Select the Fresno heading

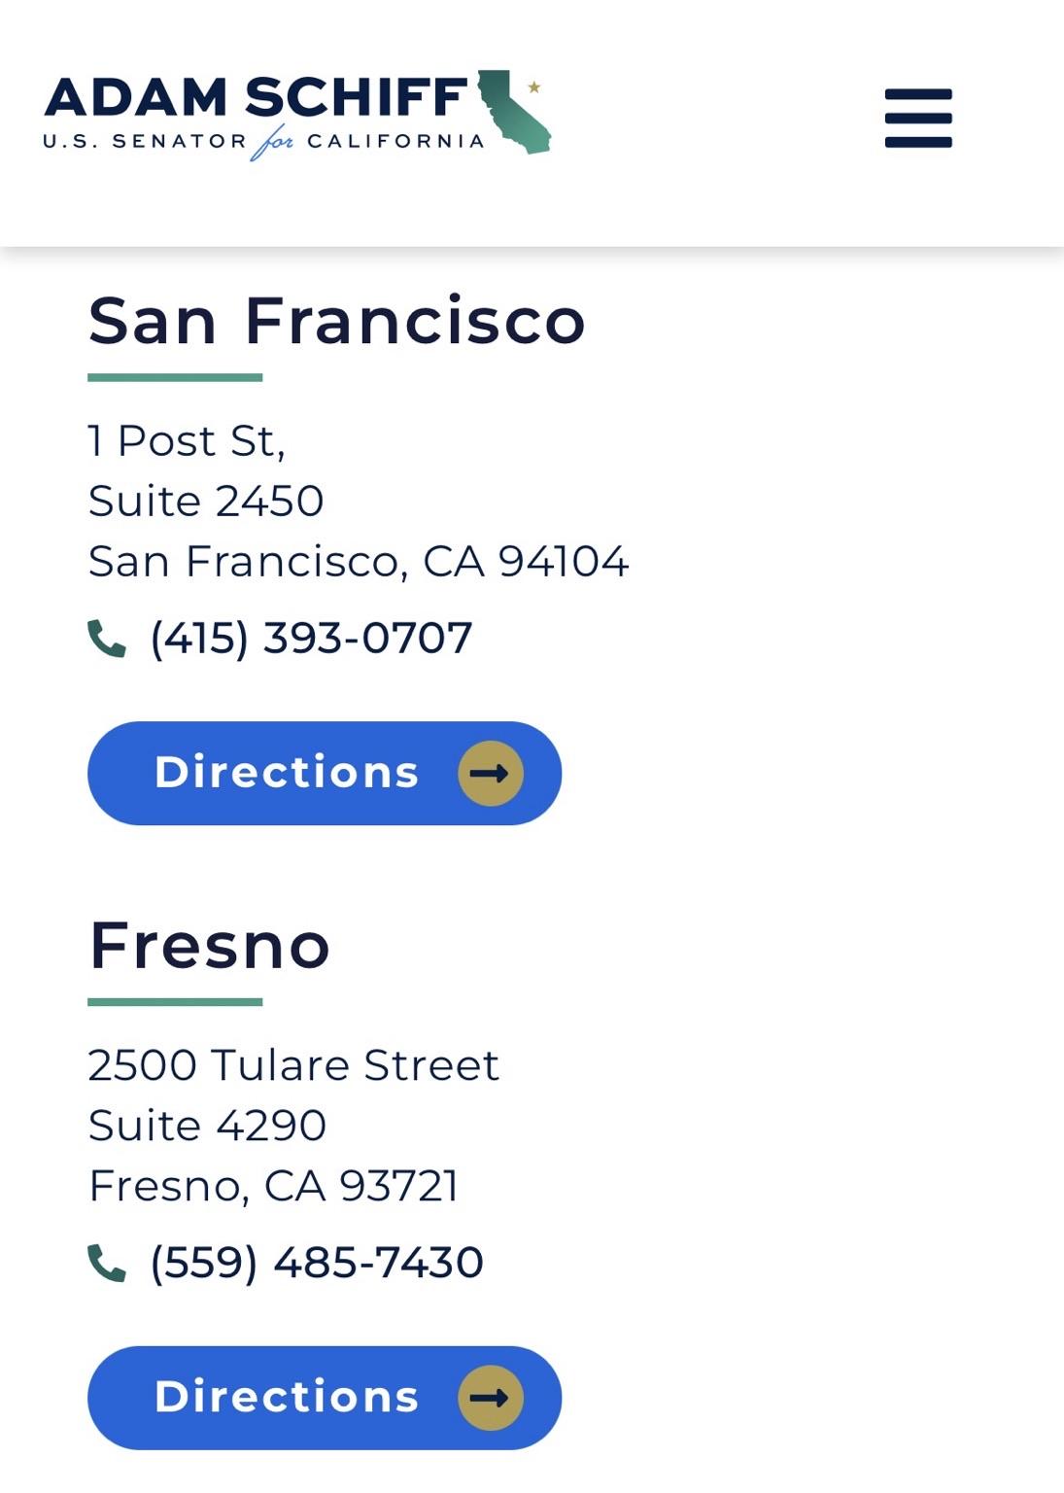[210, 946]
